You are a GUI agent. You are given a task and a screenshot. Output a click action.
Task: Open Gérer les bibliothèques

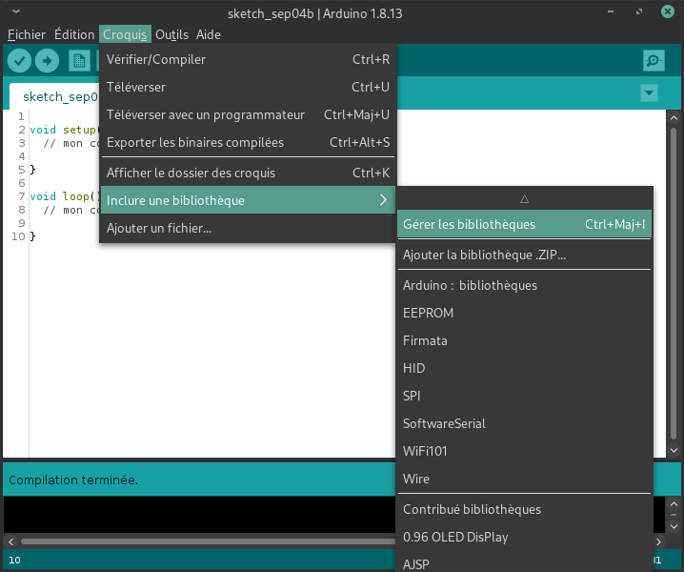tap(524, 224)
